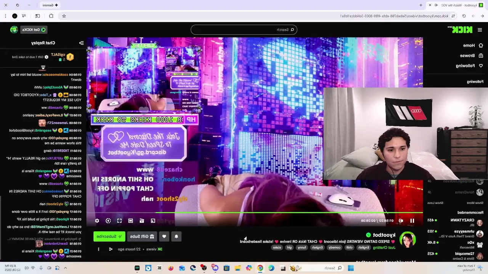Open Microsoft Store from the taskbar

[226, 268]
